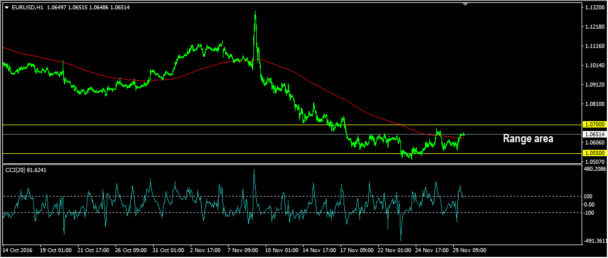Click the 1.07000 yellow price label
Viewport: 608px width, 258px height.
(595, 125)
